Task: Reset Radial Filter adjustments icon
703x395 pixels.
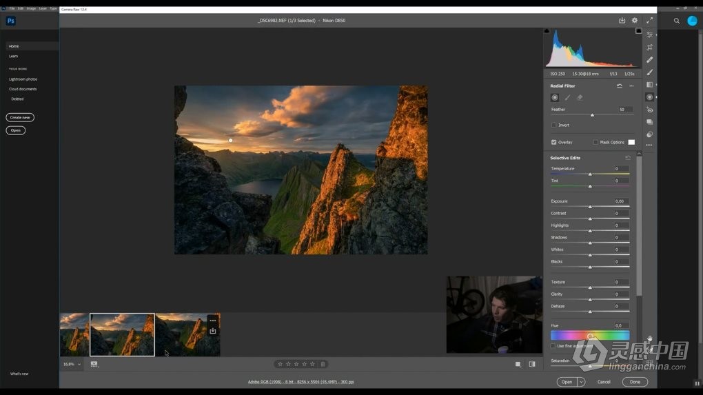Action: 620,86
